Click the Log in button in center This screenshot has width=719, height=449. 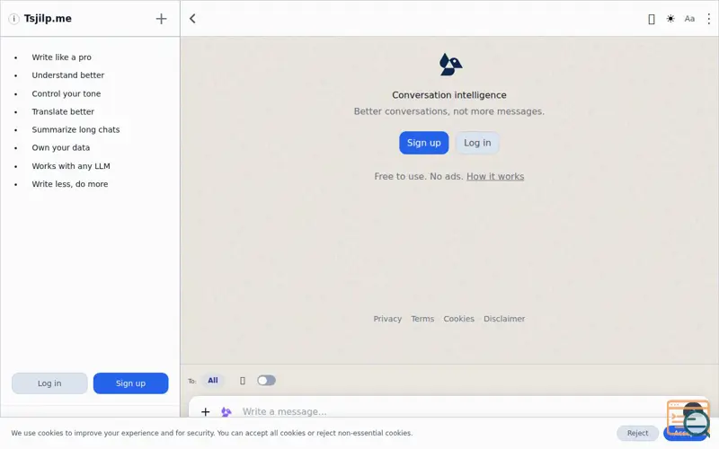click(477, 143)
